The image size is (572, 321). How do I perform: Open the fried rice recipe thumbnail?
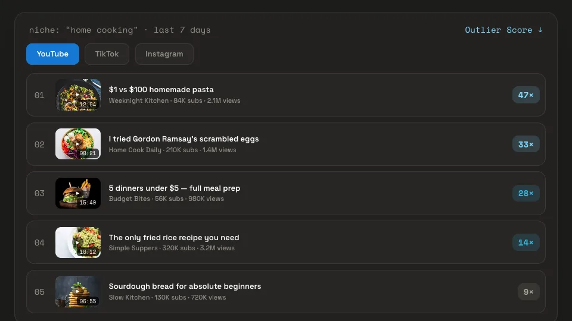click(x=78, y=243)
